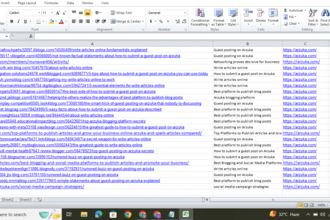This screenshot has width=330, height=220.
Task: Expand Name Box dropdown arrow
Action: pyautogui.click(x=7, y=36)
